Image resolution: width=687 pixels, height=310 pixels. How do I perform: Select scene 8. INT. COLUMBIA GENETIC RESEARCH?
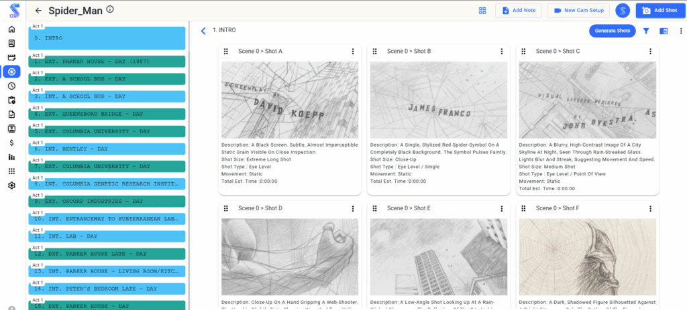[x=107, y=184]
